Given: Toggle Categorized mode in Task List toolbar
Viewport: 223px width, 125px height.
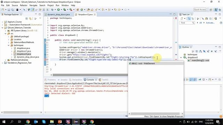Looking at the screenshot, I should [189, 18].
